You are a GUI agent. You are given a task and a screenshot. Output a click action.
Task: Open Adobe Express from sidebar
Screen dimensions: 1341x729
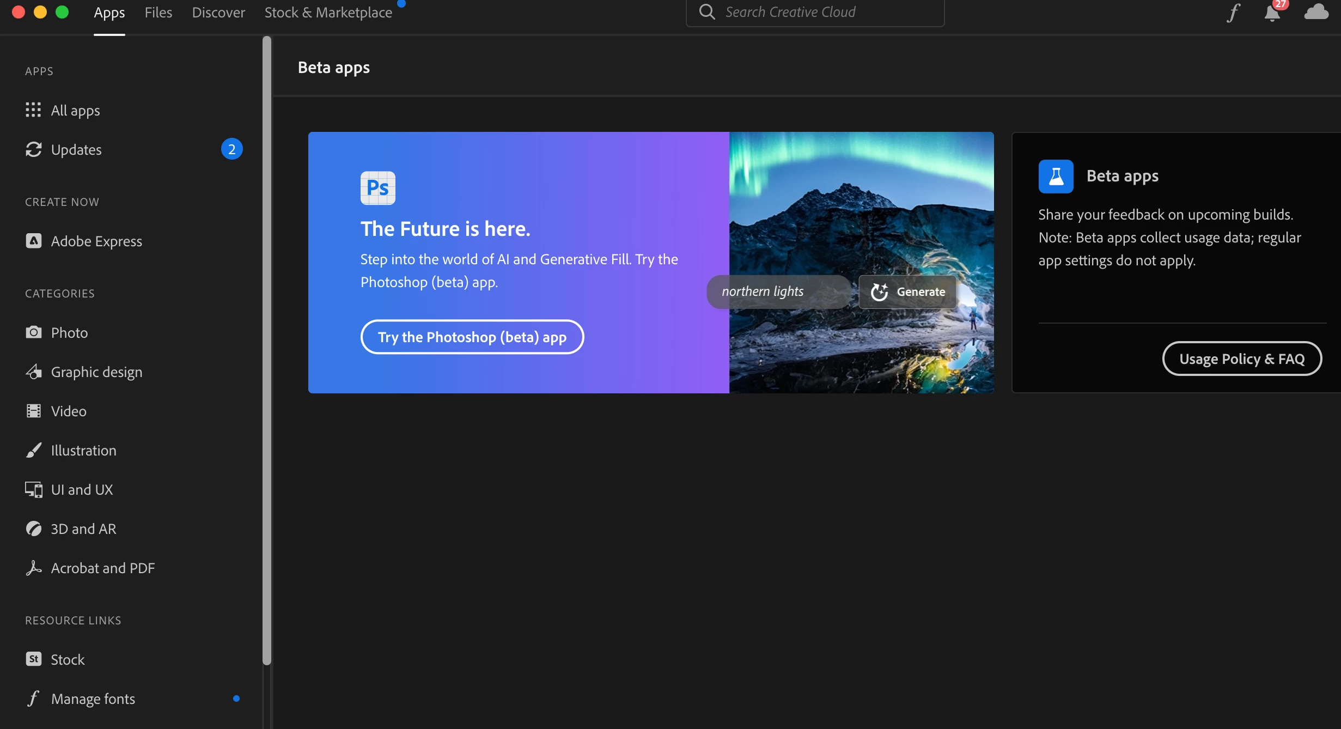[96, 241]
